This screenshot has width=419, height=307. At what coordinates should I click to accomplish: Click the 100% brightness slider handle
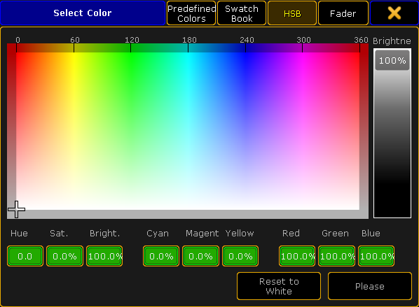(392, 60)
